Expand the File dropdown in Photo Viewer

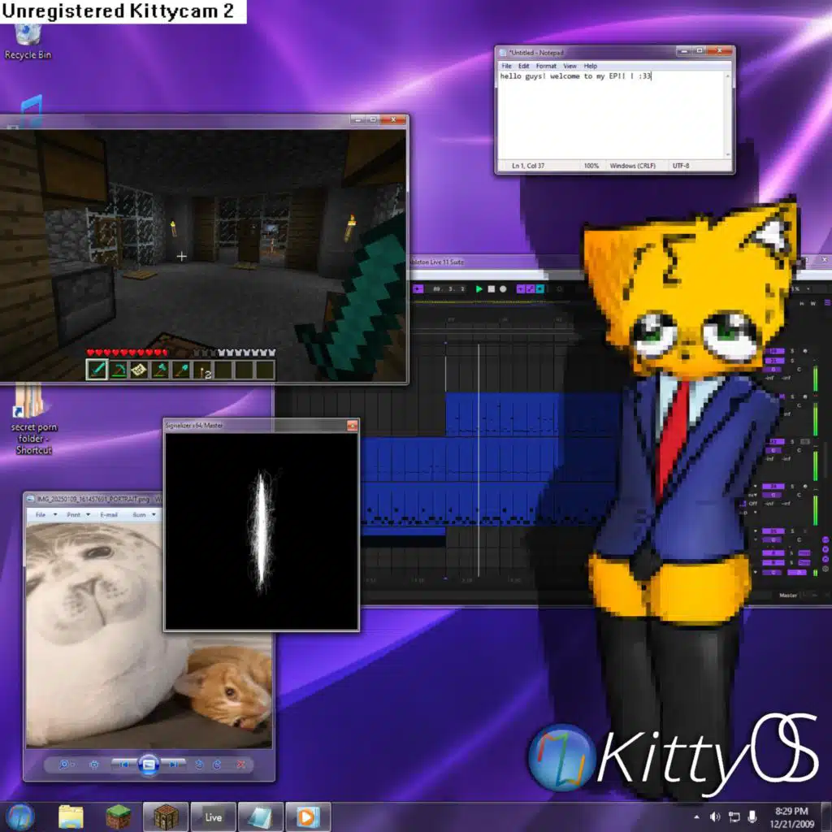(42, 514)
